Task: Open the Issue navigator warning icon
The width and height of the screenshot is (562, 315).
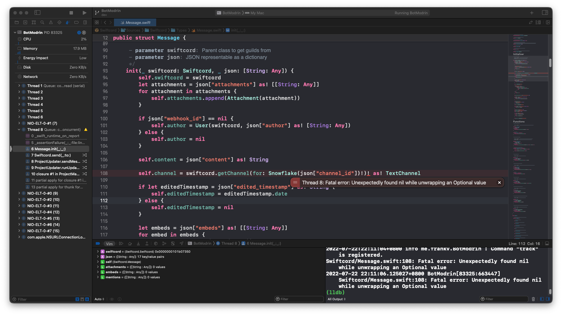Action: (x=51, y=22)
